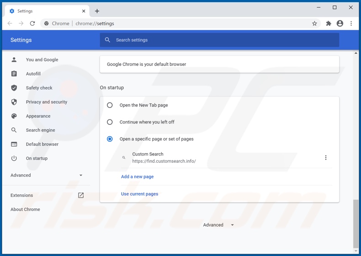This screenshot has width=361, height=256.
Task: Expand the Advanced dropdown at page bottom
Action: click(x=218, y=225)
